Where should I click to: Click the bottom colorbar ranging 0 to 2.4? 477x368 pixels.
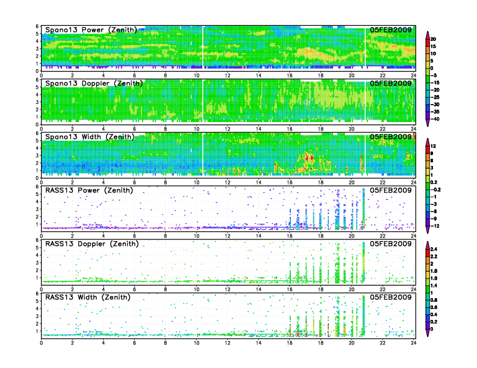[428, 289]
